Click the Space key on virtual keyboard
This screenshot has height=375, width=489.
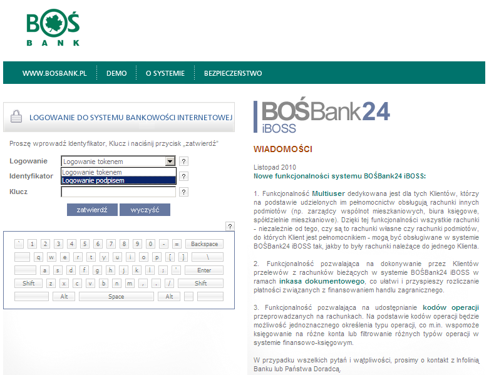pos(116,296)
